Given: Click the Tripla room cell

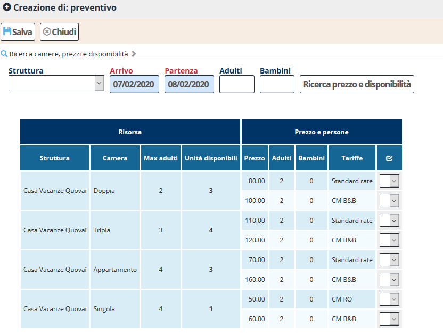Looking at the screenshot, I should click(x=115, y=230).
